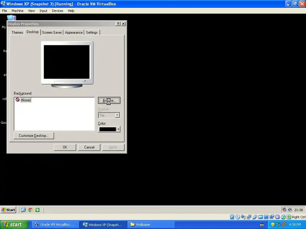Click the shared folders status icon
306x229 pixels.
coord(260,217)
